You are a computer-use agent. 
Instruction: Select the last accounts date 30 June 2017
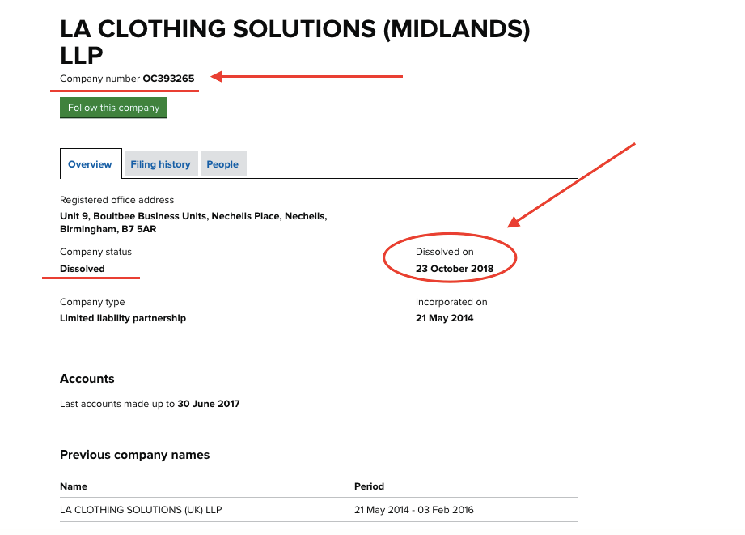[x=209, y=404]
